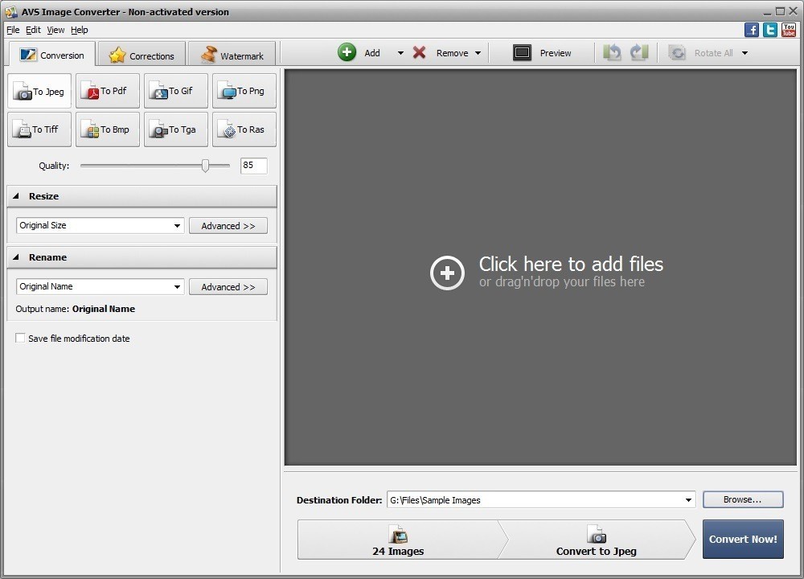Viewport: 804px width, 579px height.
Task: Choose the To Pdf output format
Action: [107, 91]
